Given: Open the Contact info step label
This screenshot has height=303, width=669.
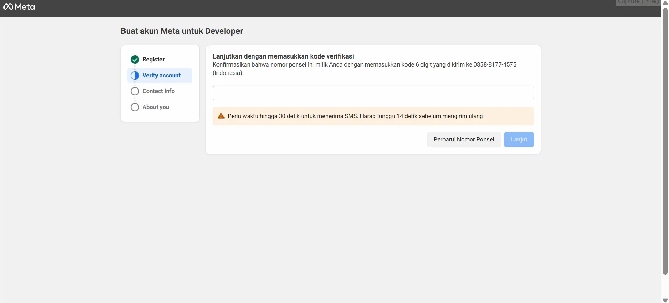Looking at the screenshot, I should pyautogui.click(x=158, y=91).
